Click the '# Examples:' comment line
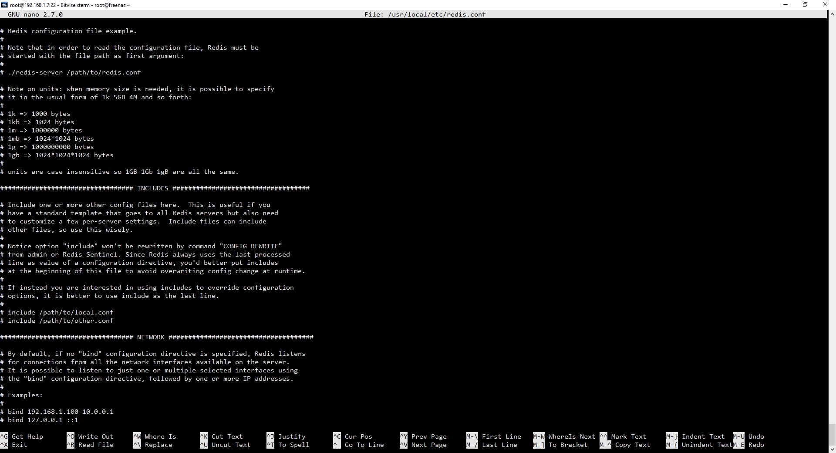 click(22, 395)
